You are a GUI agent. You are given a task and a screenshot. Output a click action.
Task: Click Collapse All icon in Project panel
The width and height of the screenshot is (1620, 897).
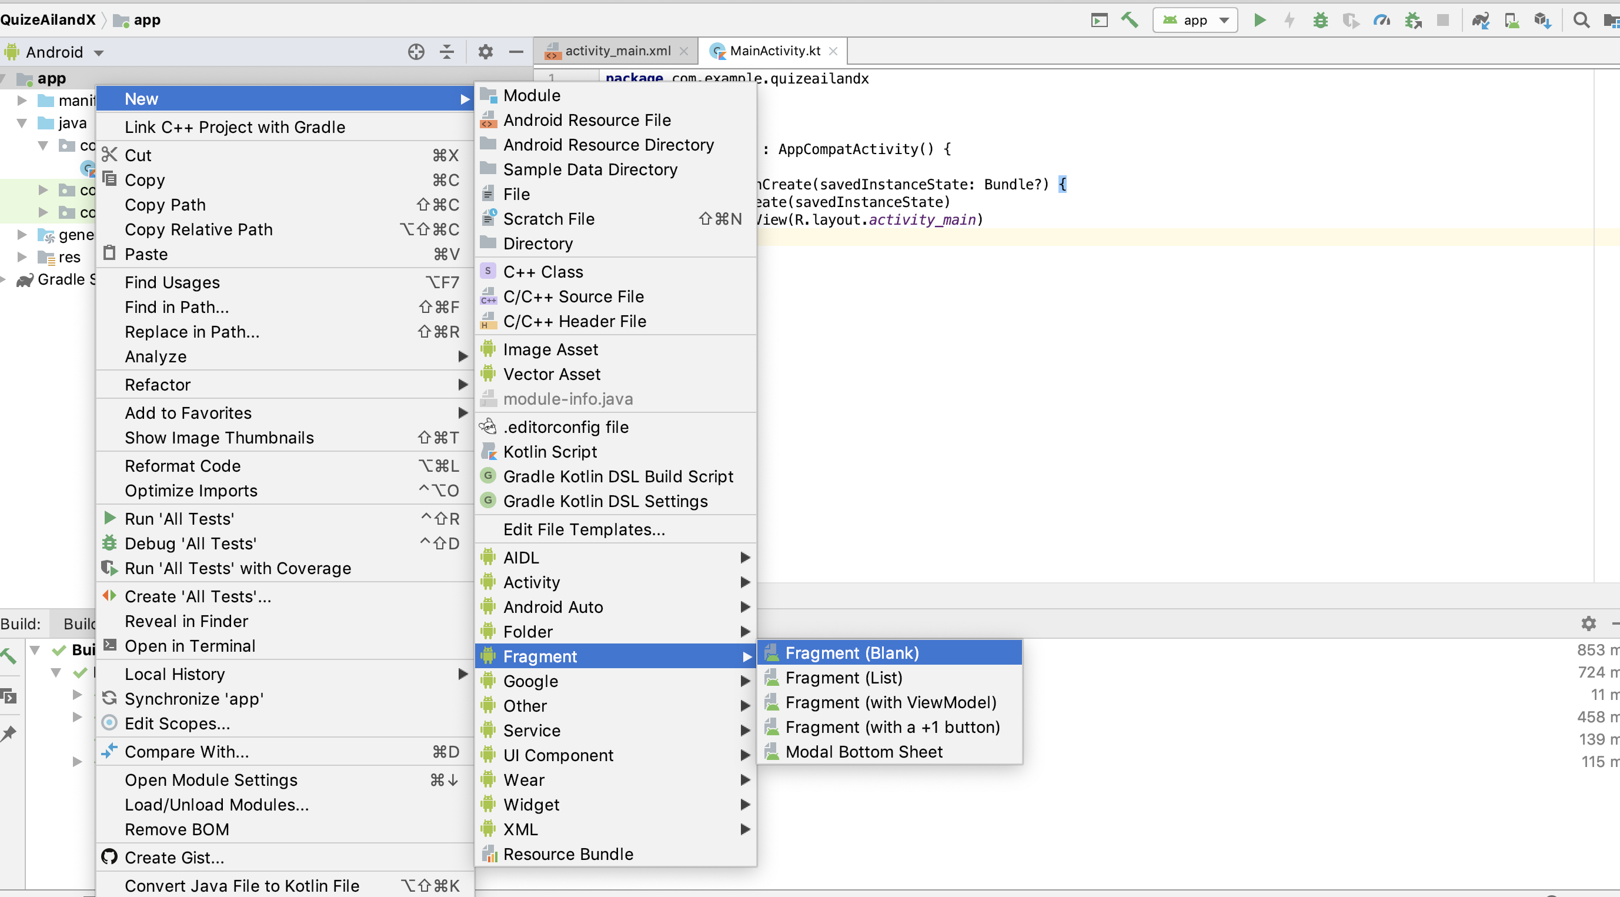click(446, 52)
